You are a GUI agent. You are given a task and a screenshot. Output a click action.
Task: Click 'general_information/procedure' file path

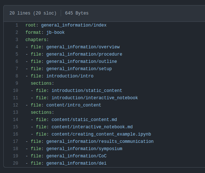[84, 54]
